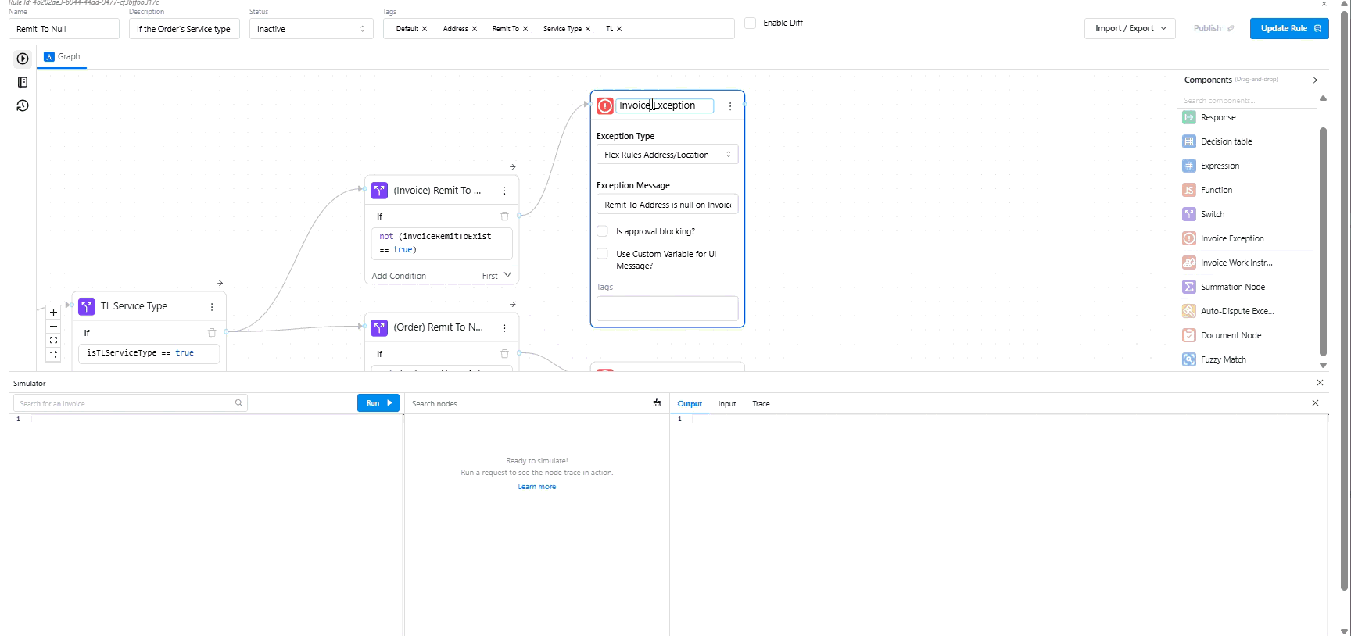Click the zoom in plus button on graph
Image resolution: width=1351 pixels, height=636 pixels.
pos(53,313)
